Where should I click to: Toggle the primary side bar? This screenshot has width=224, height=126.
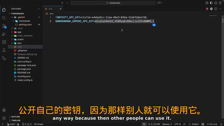(211, 3)
